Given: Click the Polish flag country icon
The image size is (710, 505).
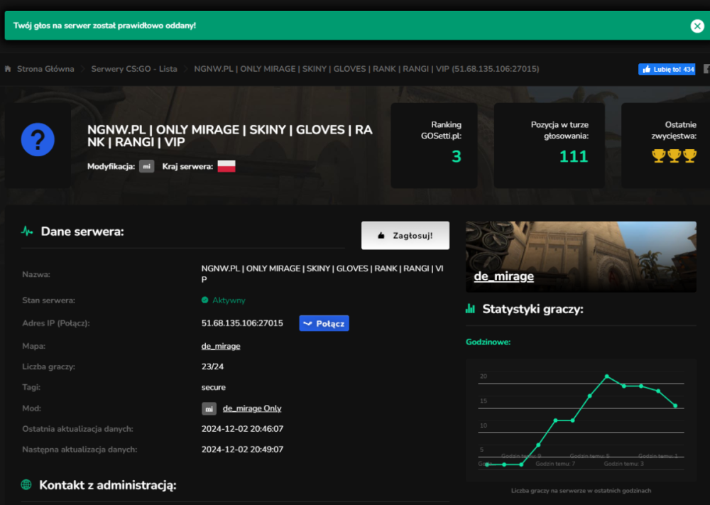Looking at the screenshot, I should 226,166.
